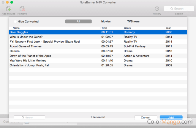Image resolution: width=196 pixels, height=128 pixels.
Task: Click the Remove icon in toolbar
Action: click(22, 9)
